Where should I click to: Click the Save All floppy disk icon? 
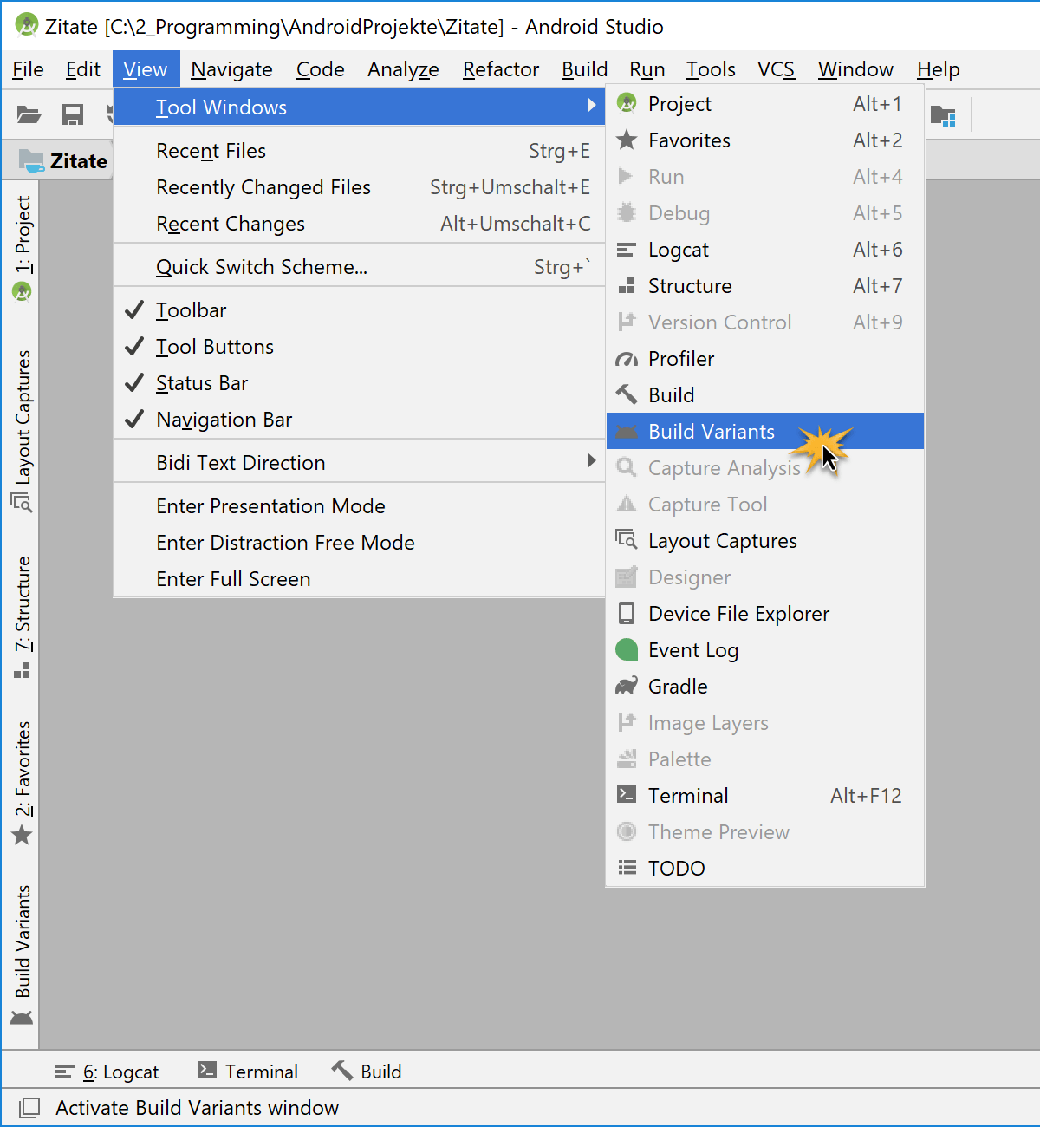click(73, 114)
